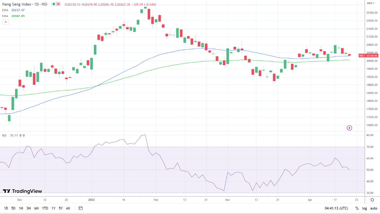The image size is (380, 214).
Task: Click the 22400.00 price axis label
Action: [372, 13]
